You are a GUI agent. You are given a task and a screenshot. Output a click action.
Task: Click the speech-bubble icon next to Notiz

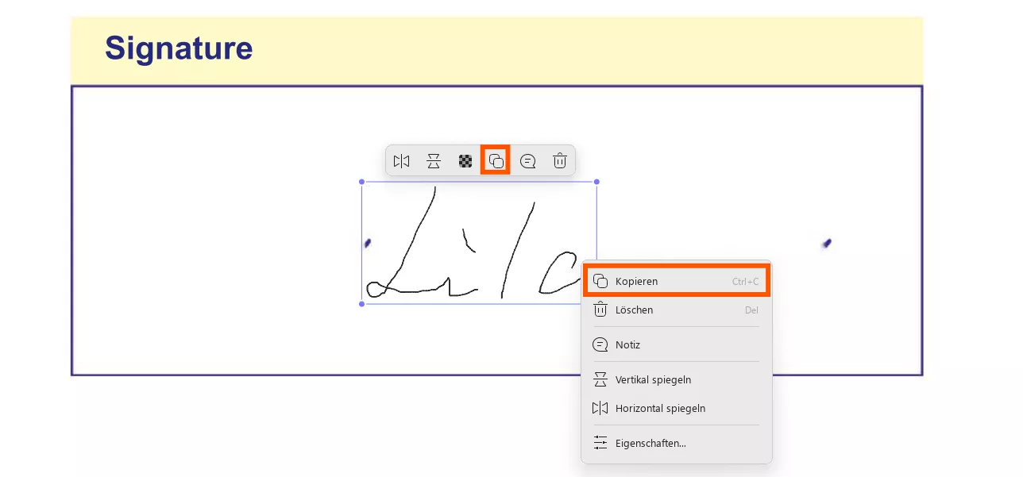(x=600, y=344)
